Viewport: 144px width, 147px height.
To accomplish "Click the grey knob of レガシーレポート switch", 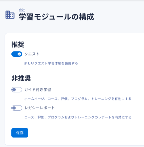I will point(14,108).
